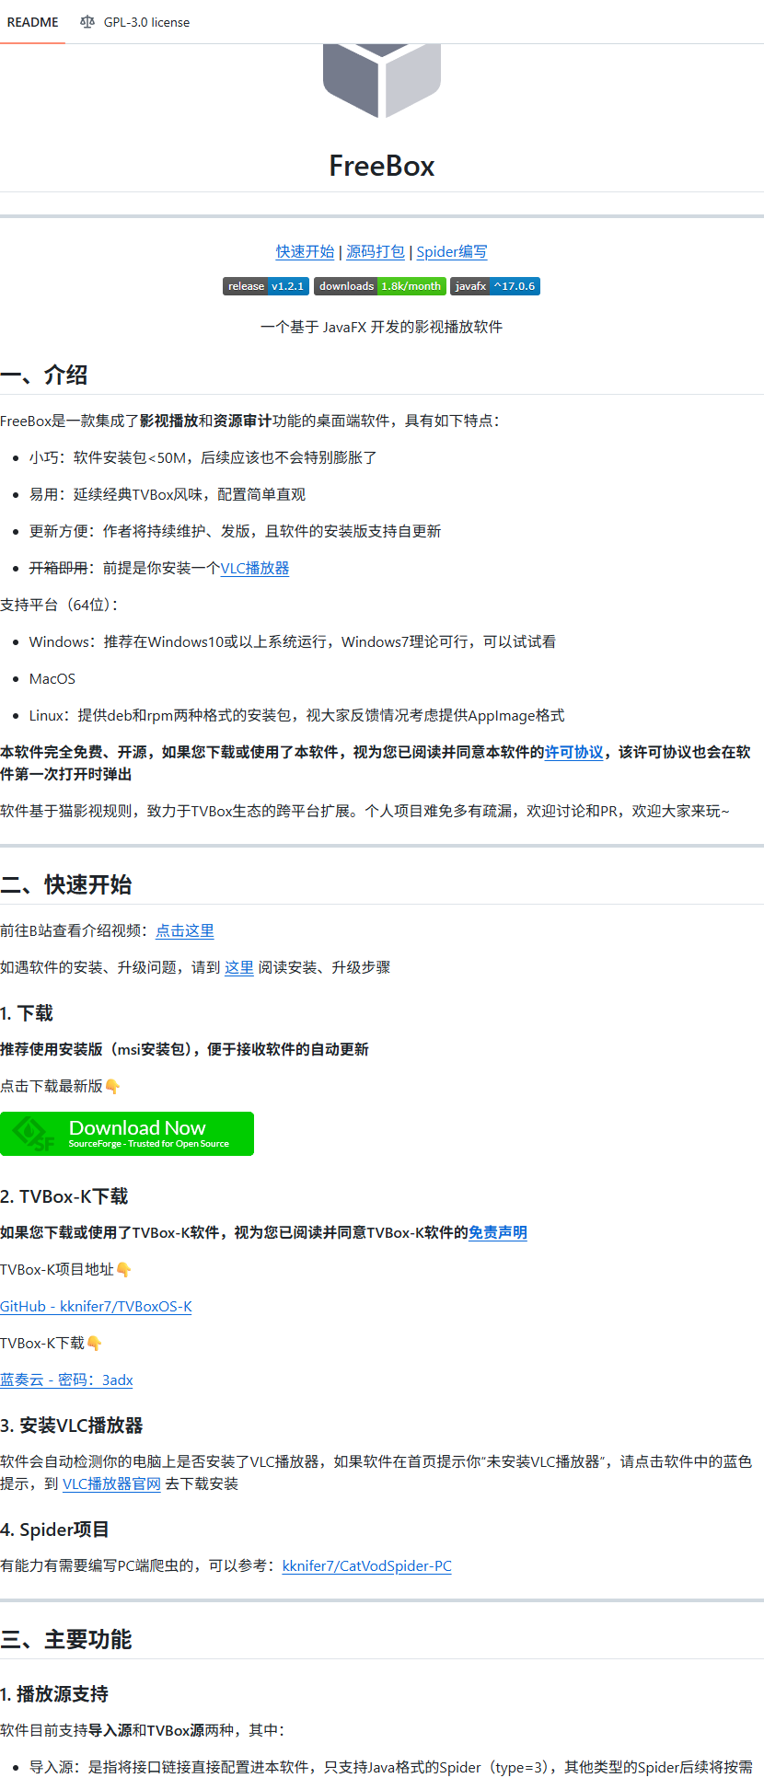Click the Linux platform bullet text

297,715
